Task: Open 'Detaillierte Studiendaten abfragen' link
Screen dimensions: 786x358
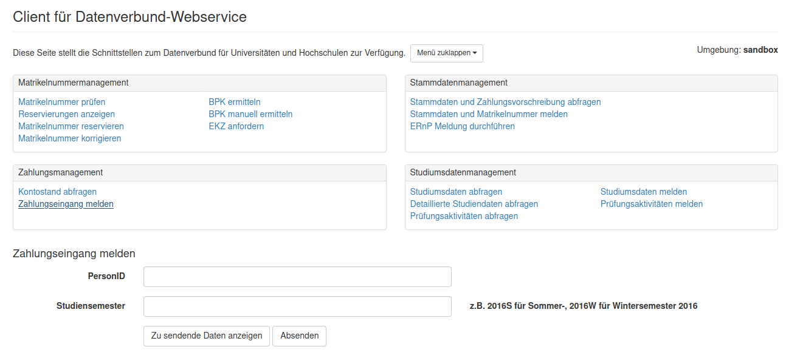Action: [x=474, y=204]
